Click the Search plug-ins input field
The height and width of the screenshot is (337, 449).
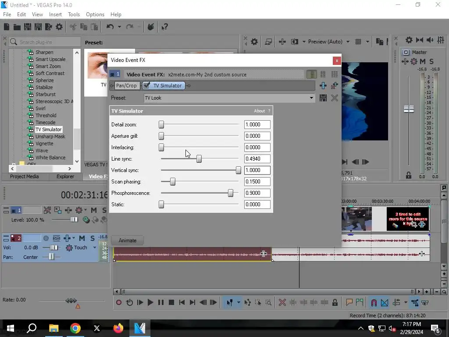click(45, 42)
